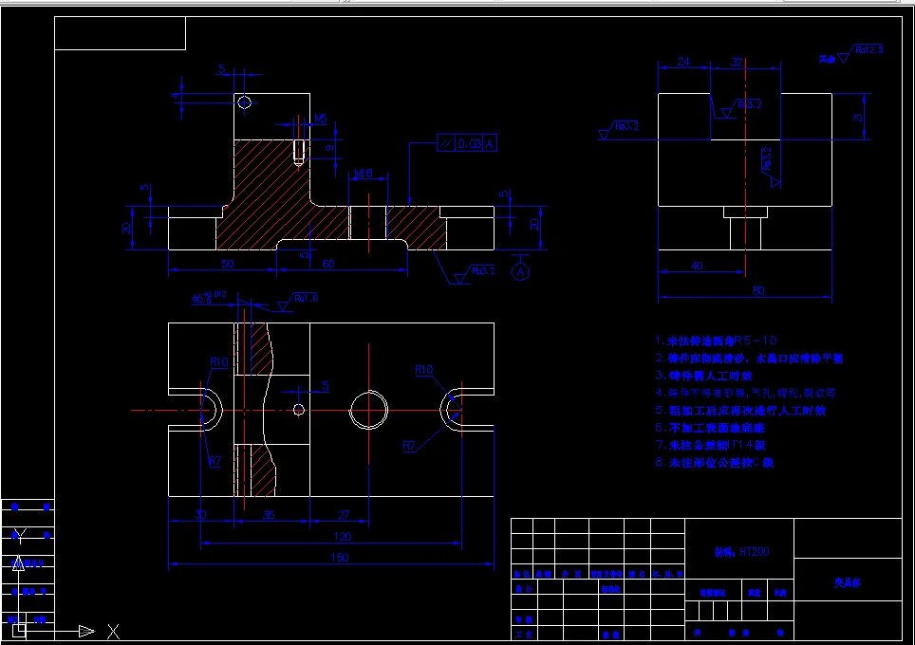Click the 27 dimension in the top view
The image size is (915, 645).
pos(344,514)
